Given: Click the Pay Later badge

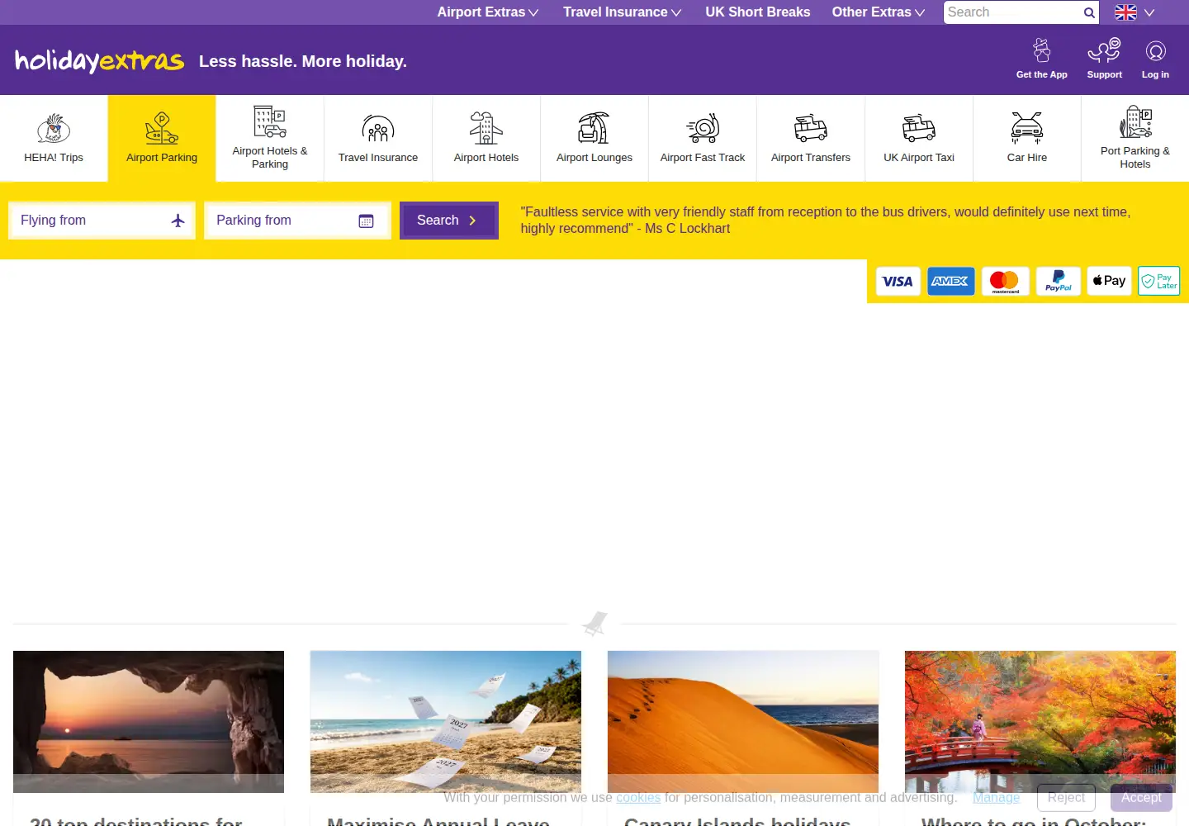Looking at the screenshot, I should point(1159,281).
